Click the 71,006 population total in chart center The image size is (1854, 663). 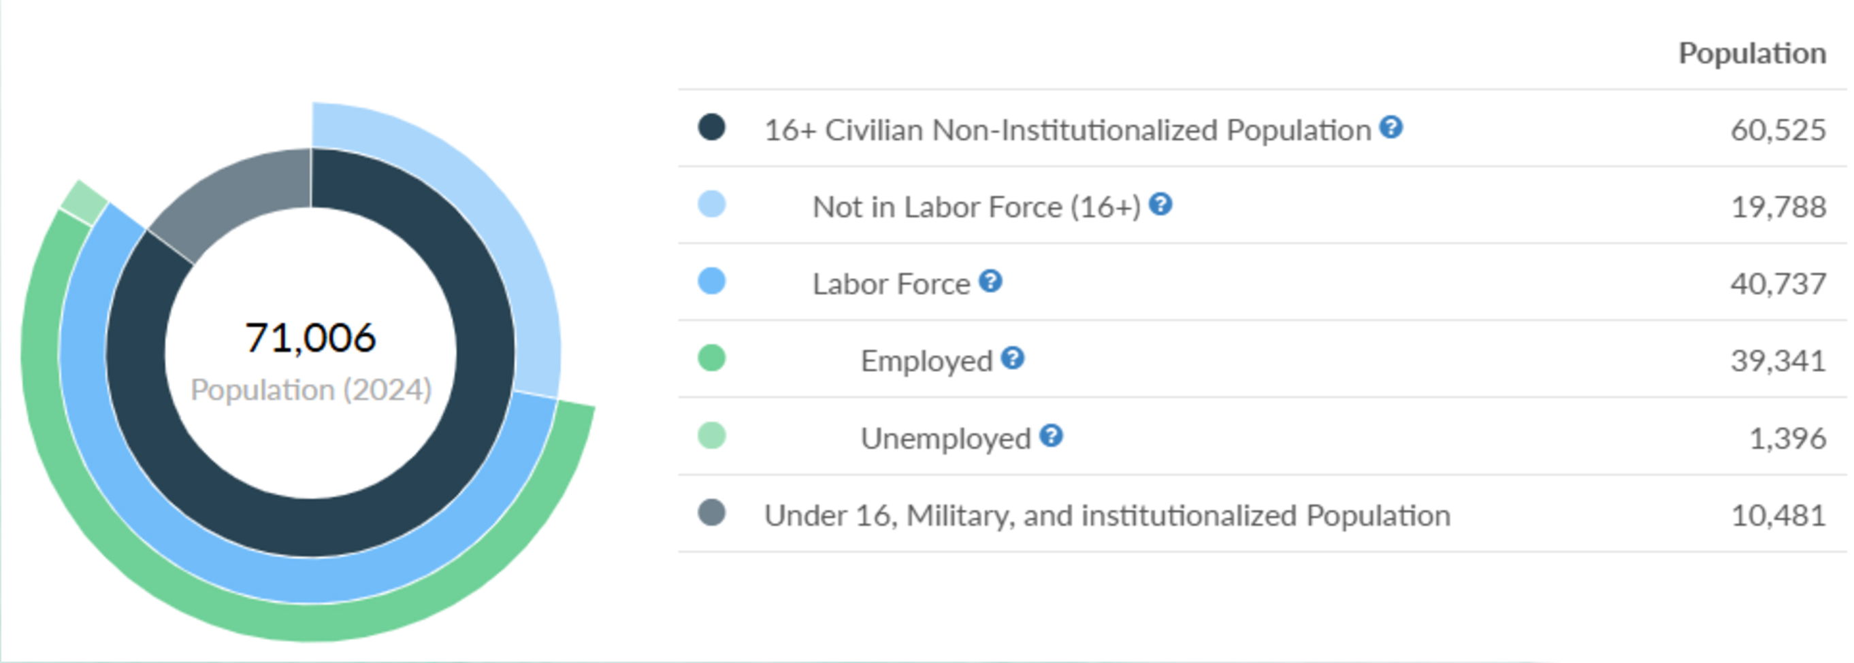(310, 337)
